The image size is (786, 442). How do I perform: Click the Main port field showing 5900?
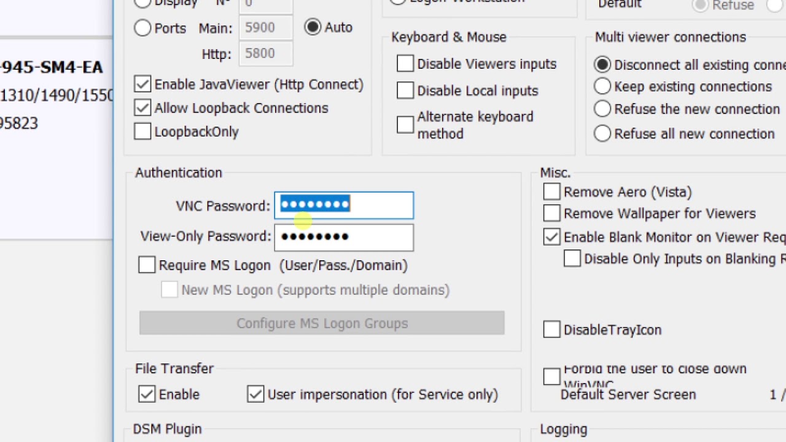tap(266, 28)
